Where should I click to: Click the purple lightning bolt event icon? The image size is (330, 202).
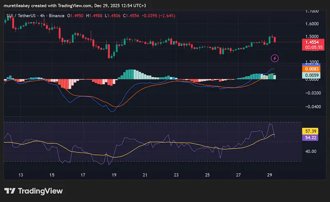point(274,58)
